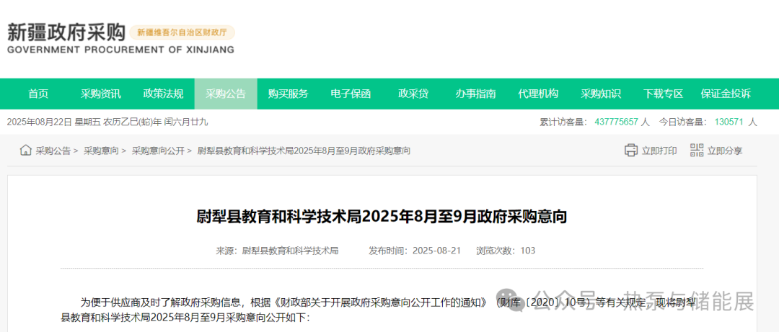Click the 今日访客量 count 130571
Viewport: 779px width, 332px height.
[729, 122]
